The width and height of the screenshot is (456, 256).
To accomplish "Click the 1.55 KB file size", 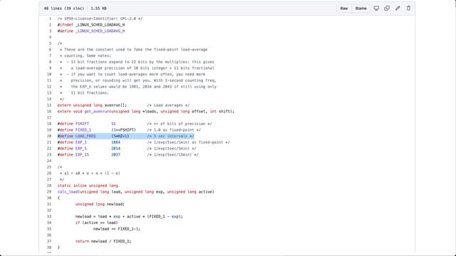I will coord(98,9).
